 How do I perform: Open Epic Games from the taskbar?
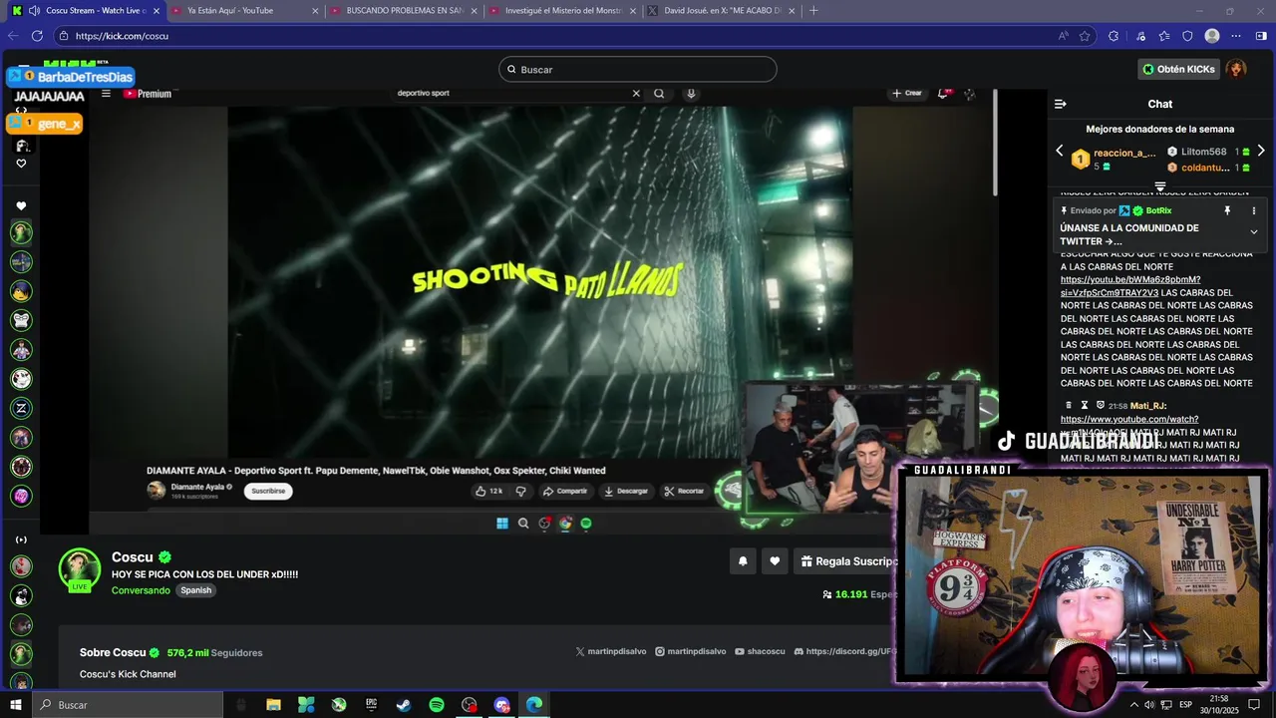click(371, 705)
